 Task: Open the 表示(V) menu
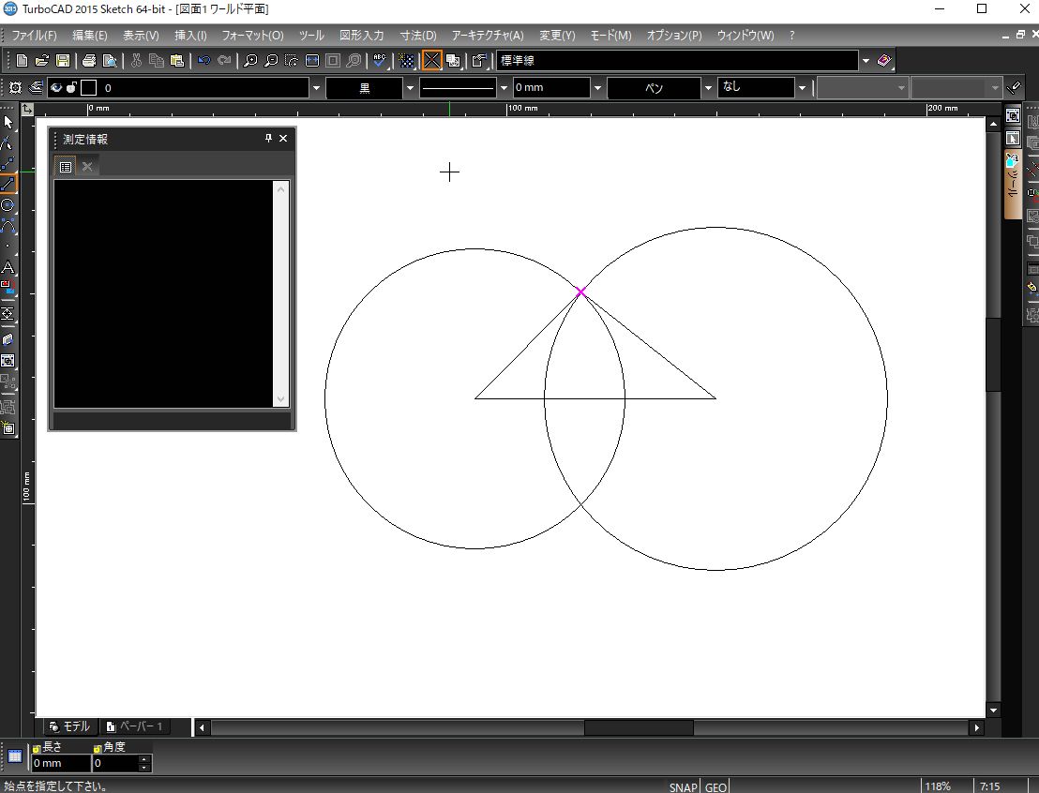141,35
